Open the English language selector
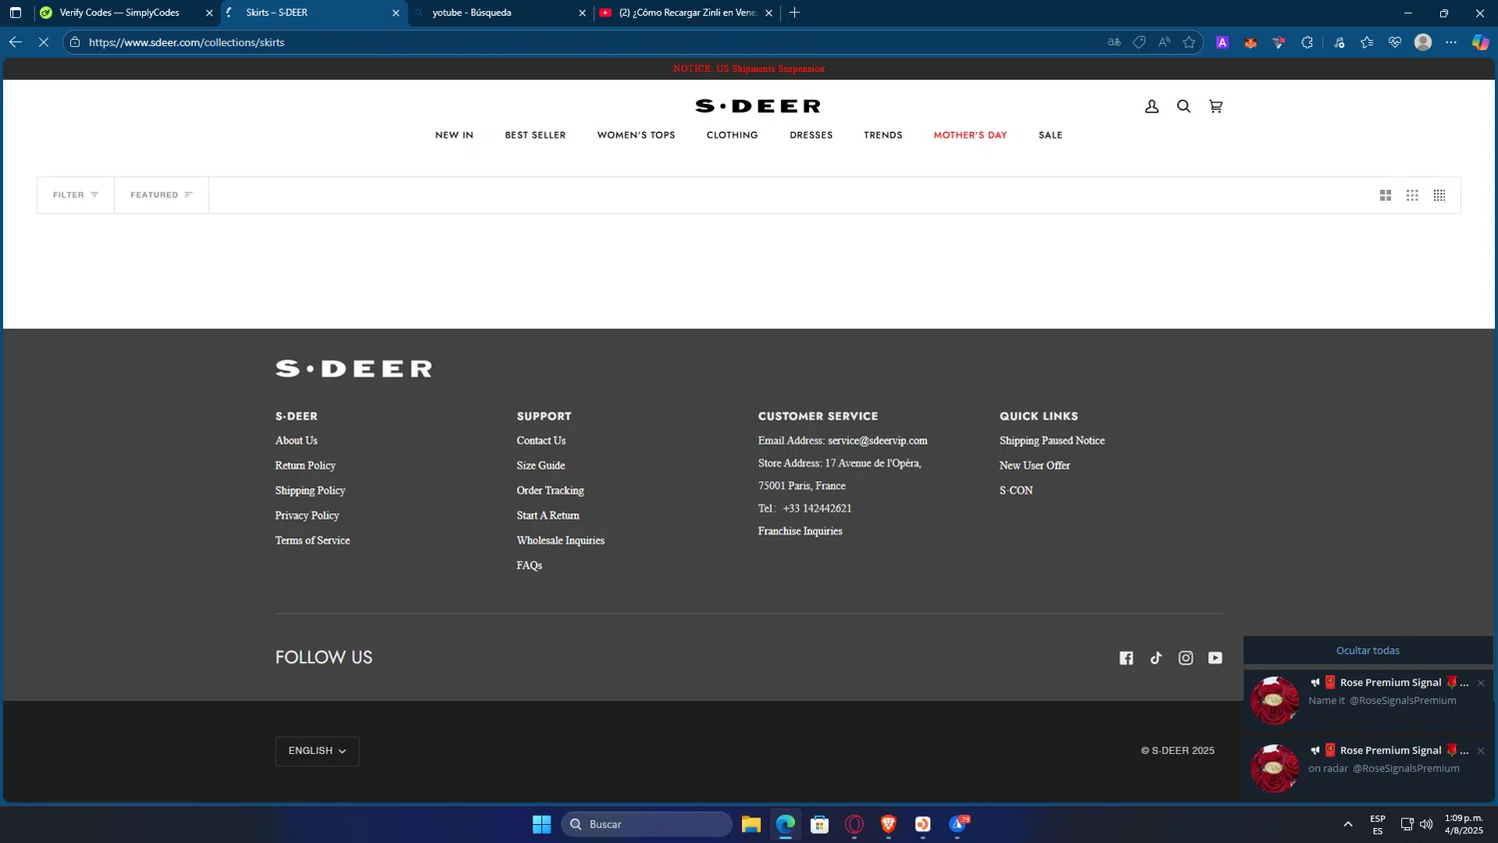Screen dimensions: 1498x843 click(318, 751)
